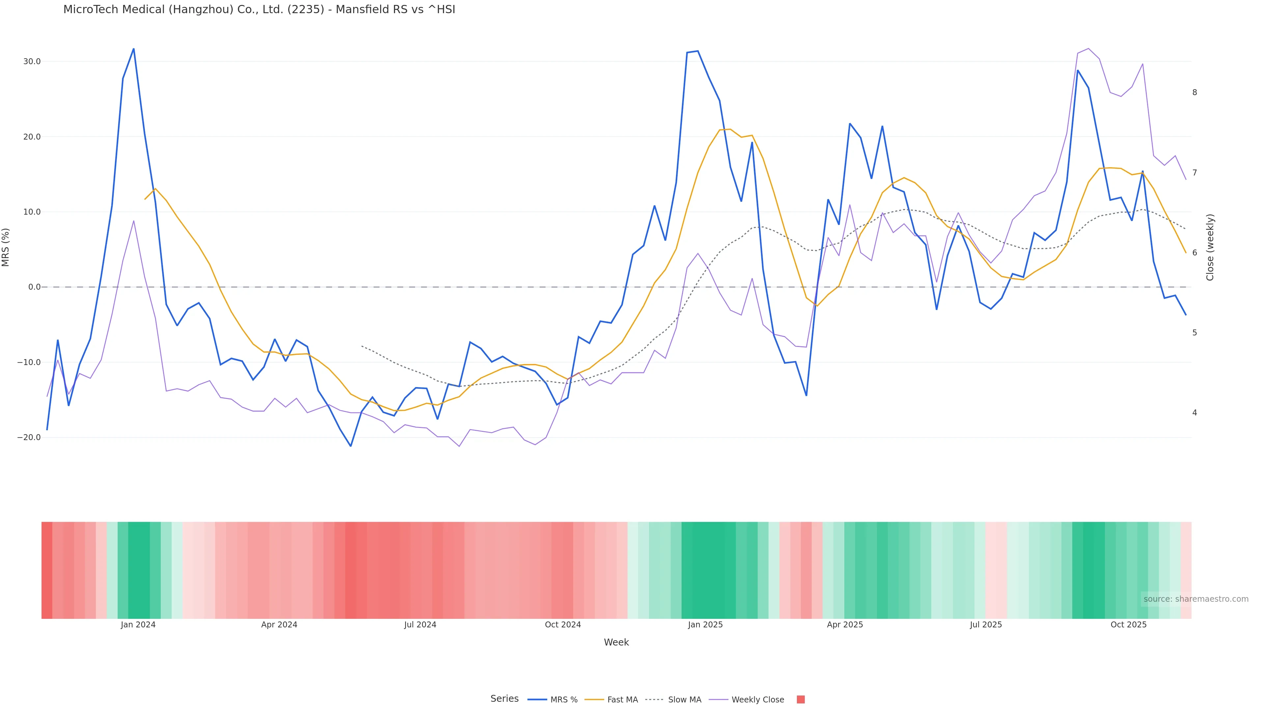The width and height of the screenshot is (1265, 711).
Task: Click the Jan 2025 x-axis tick label
Action: [x=705, y=625]
